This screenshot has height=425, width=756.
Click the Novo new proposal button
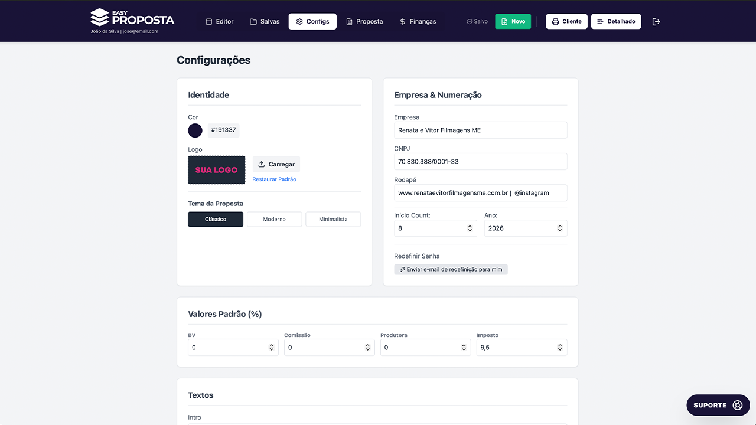pos(513,22)
